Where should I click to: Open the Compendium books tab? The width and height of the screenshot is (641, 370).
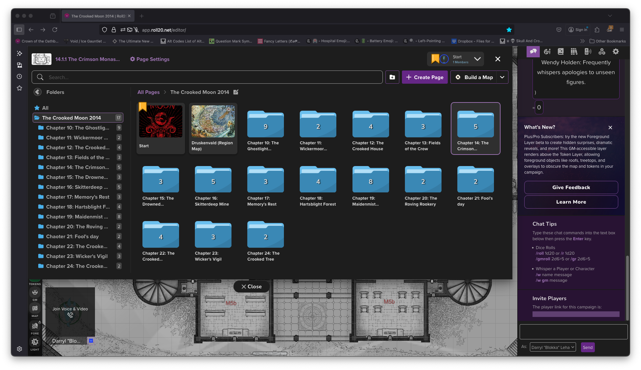[x=574, y=51]
